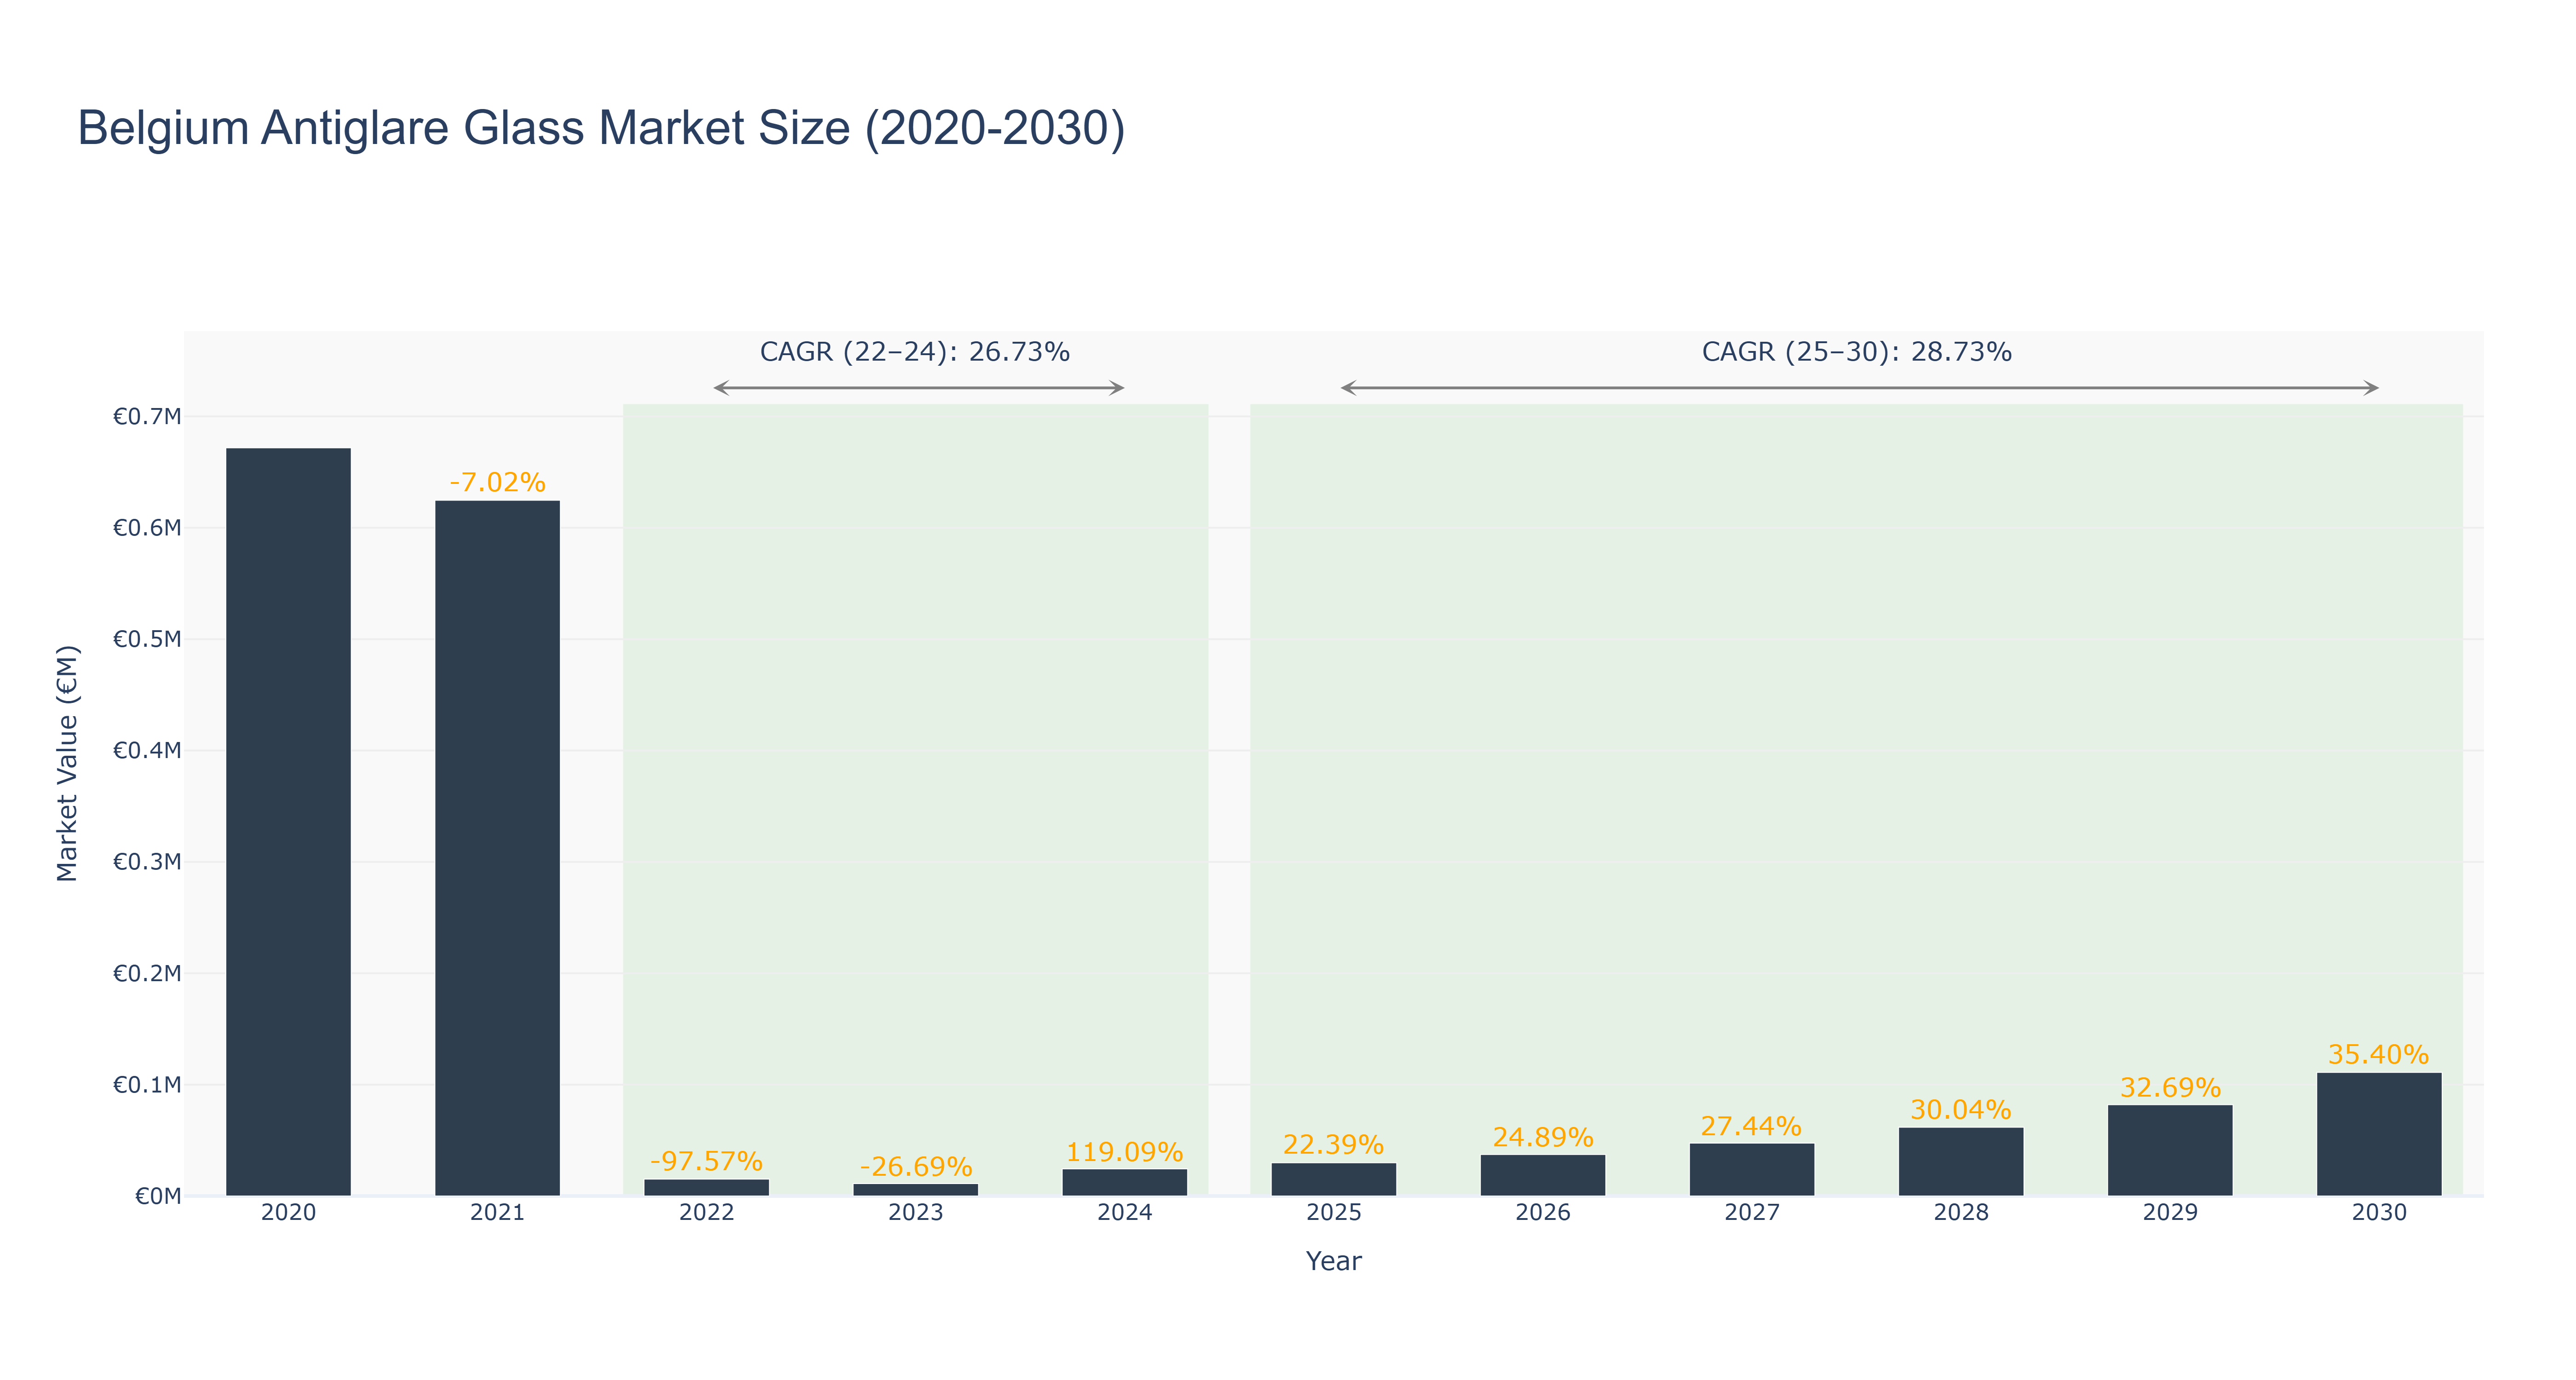Screen dimensions: 2576x1380
Task: Click the '-97.57%' growth label
Action: [707, 1162]
